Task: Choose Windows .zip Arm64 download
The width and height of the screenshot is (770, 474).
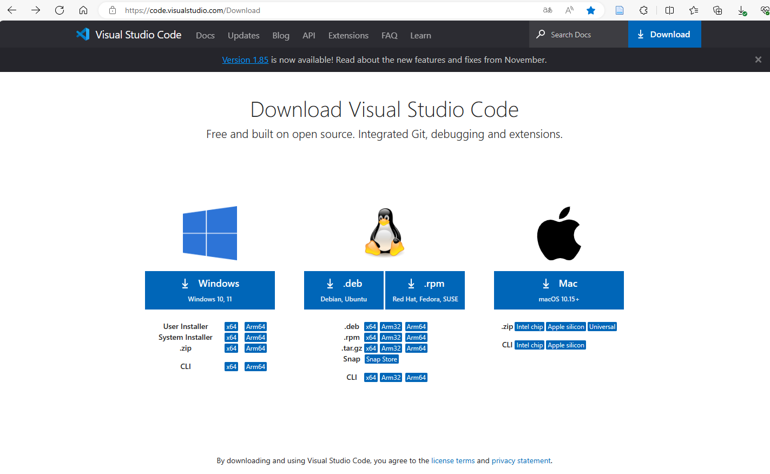Action: tap(256, 348)
